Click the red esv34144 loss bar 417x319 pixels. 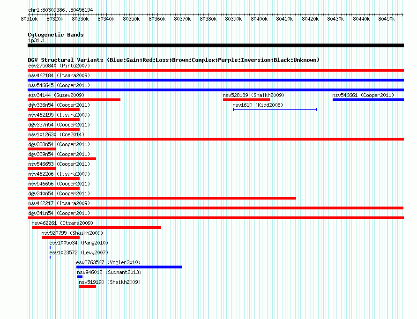74,100
